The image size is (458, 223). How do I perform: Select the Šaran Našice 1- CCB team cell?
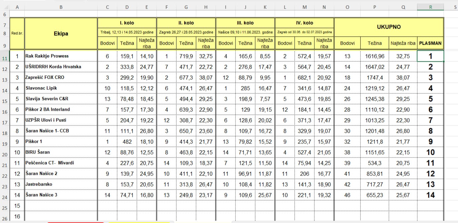tap(61, 131)
